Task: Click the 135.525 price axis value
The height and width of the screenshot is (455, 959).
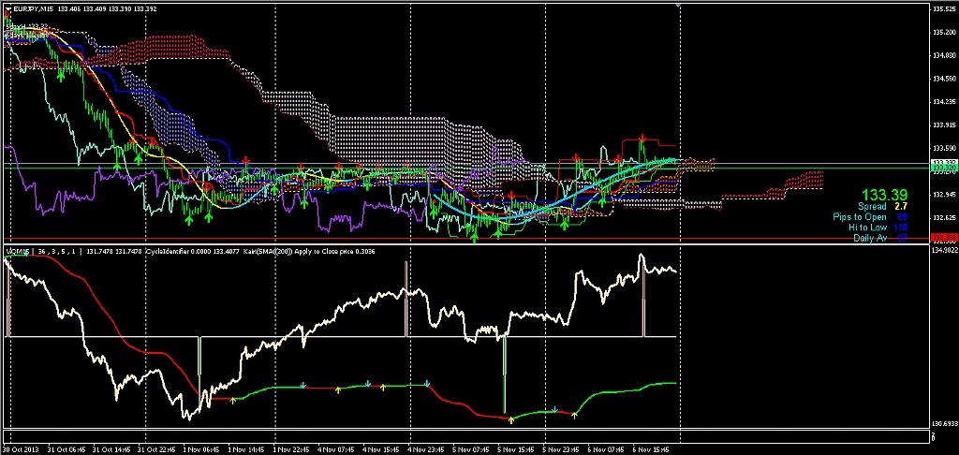Action: click(x=943, y=9)
